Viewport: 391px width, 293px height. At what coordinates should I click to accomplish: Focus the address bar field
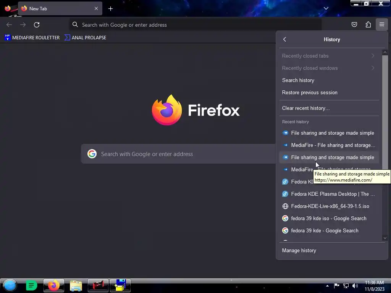(195, 25)
